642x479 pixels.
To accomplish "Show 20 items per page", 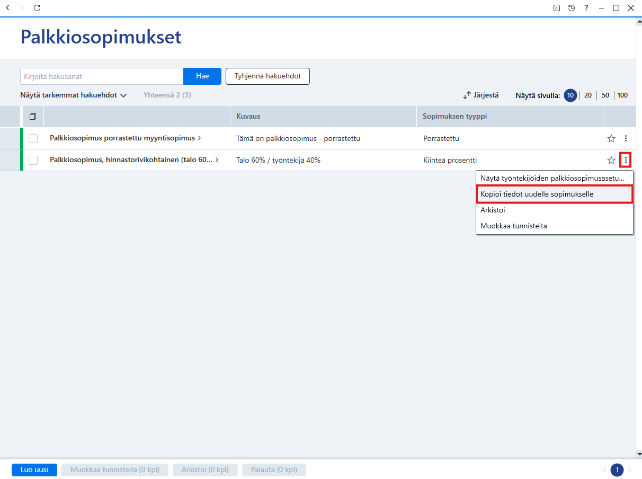I will [x=588, y=95].
